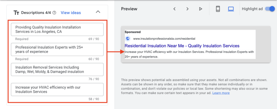Click the 69 / 90 character counter
This screenshot has width=277, height=109.
click(94, 39)
